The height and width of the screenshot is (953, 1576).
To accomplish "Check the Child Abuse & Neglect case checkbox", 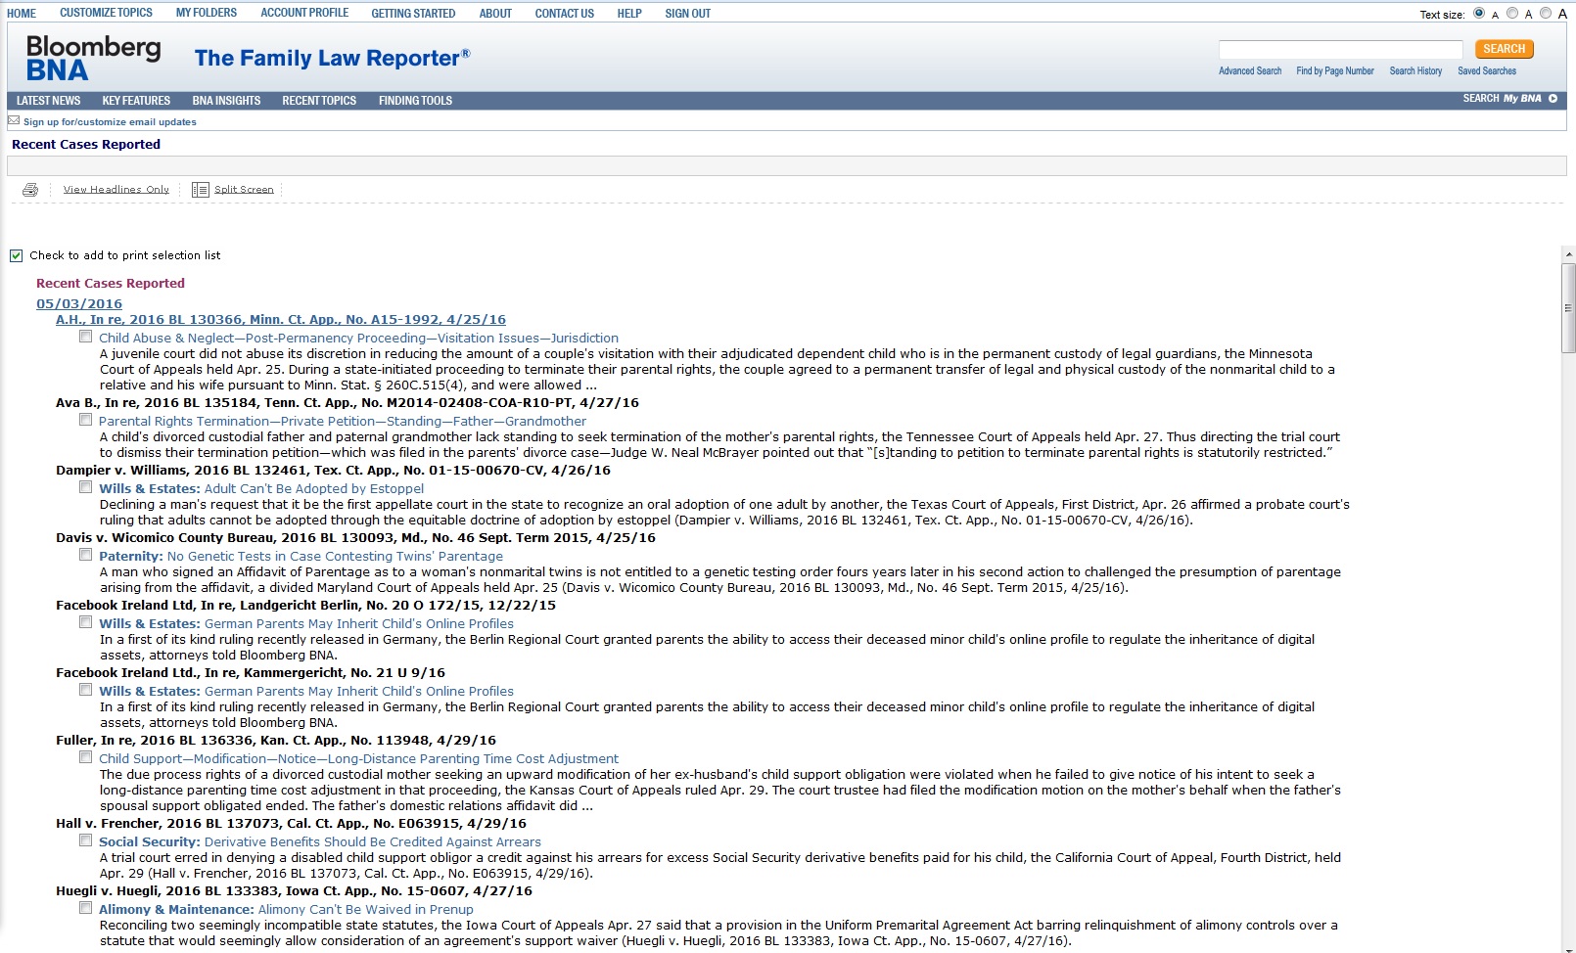I will [x=86, y=337].
